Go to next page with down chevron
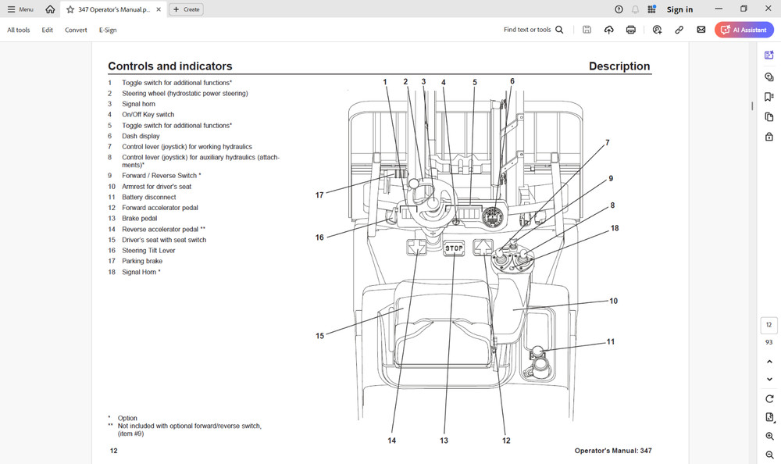781x464 pixels. (769, 380)
